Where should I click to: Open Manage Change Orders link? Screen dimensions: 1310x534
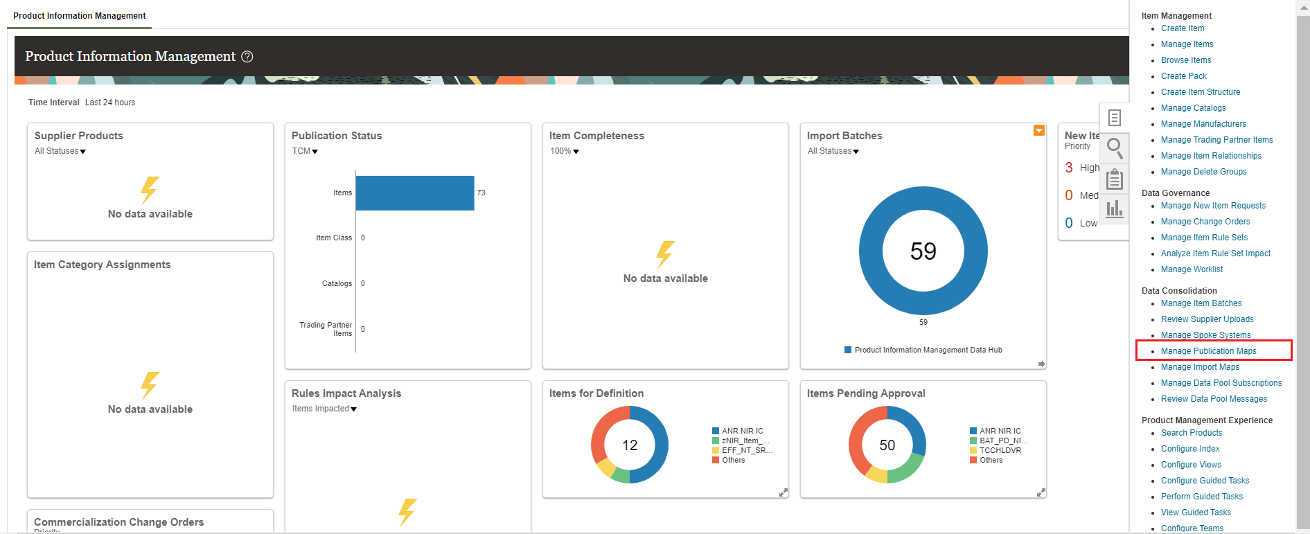[x=1205, y=222]
